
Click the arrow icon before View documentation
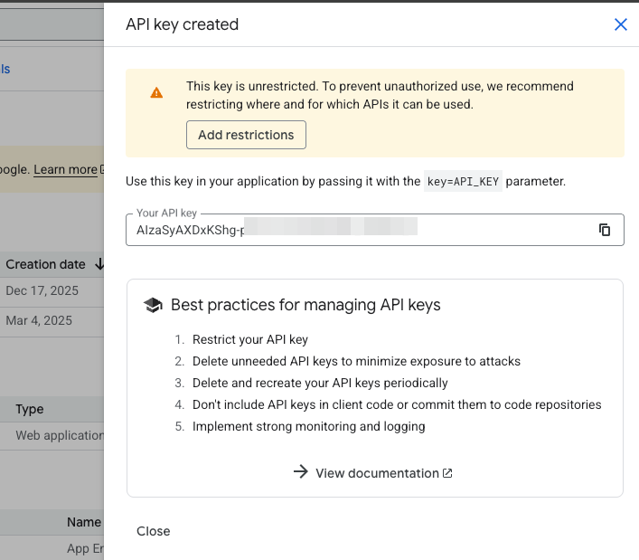click(x=301, y=472)
